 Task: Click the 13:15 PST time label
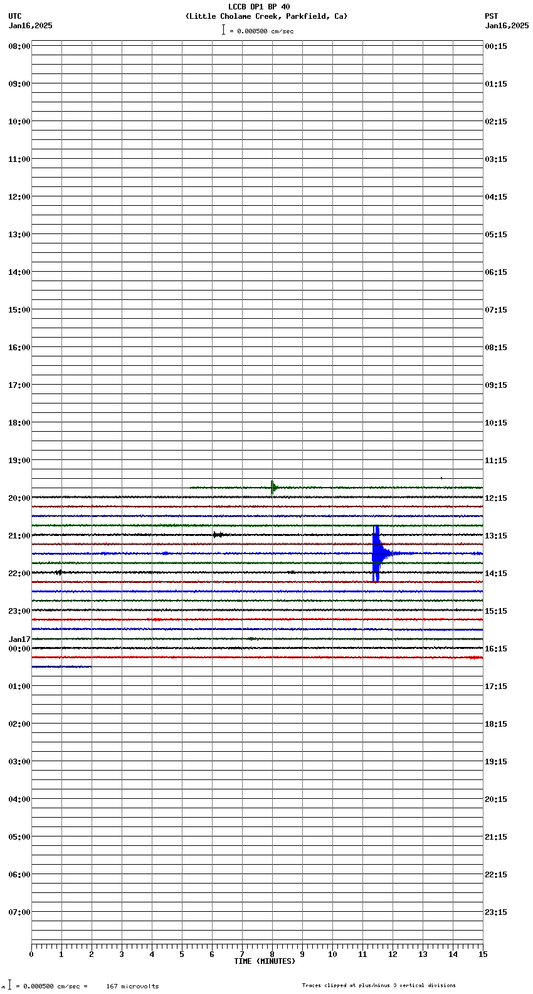pyautogui.click(x=496, y=536)
